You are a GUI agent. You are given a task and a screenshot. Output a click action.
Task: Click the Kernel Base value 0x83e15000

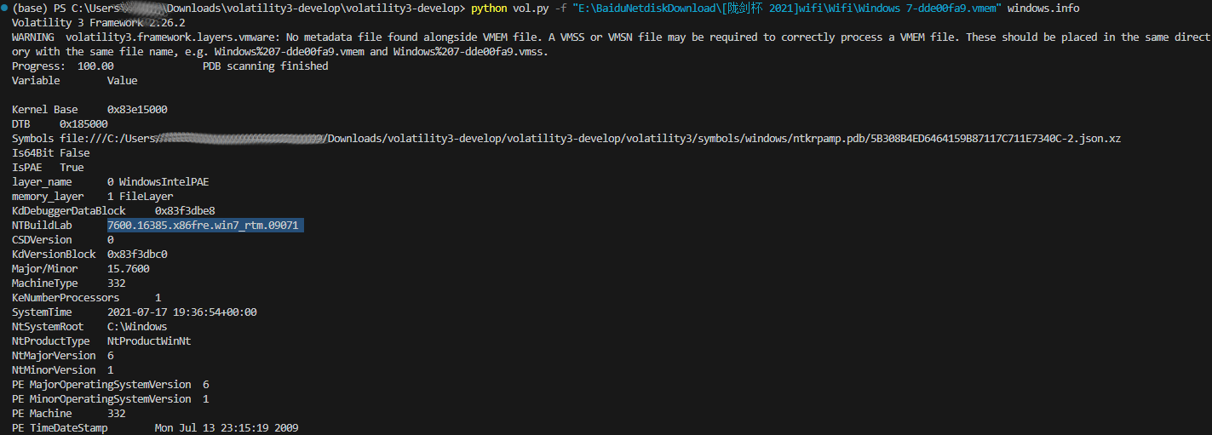click(137, 110)
